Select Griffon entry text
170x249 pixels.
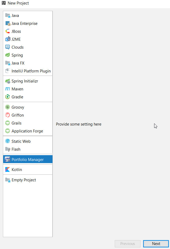[x=18, y=115]
